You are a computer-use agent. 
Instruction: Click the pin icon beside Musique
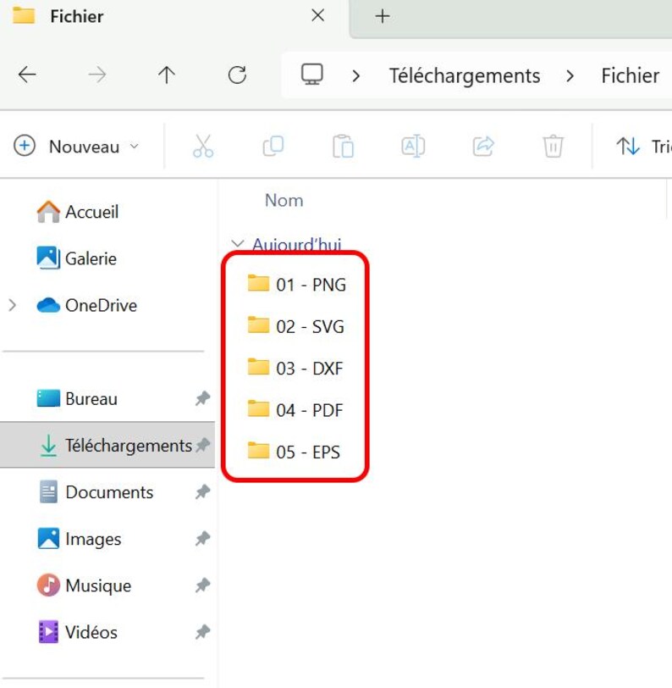click(202, 585)
